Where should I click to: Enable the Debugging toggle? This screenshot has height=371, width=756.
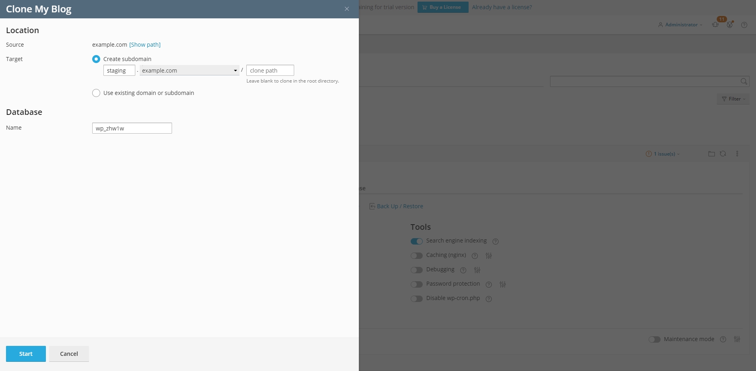[x=416, y=270]
